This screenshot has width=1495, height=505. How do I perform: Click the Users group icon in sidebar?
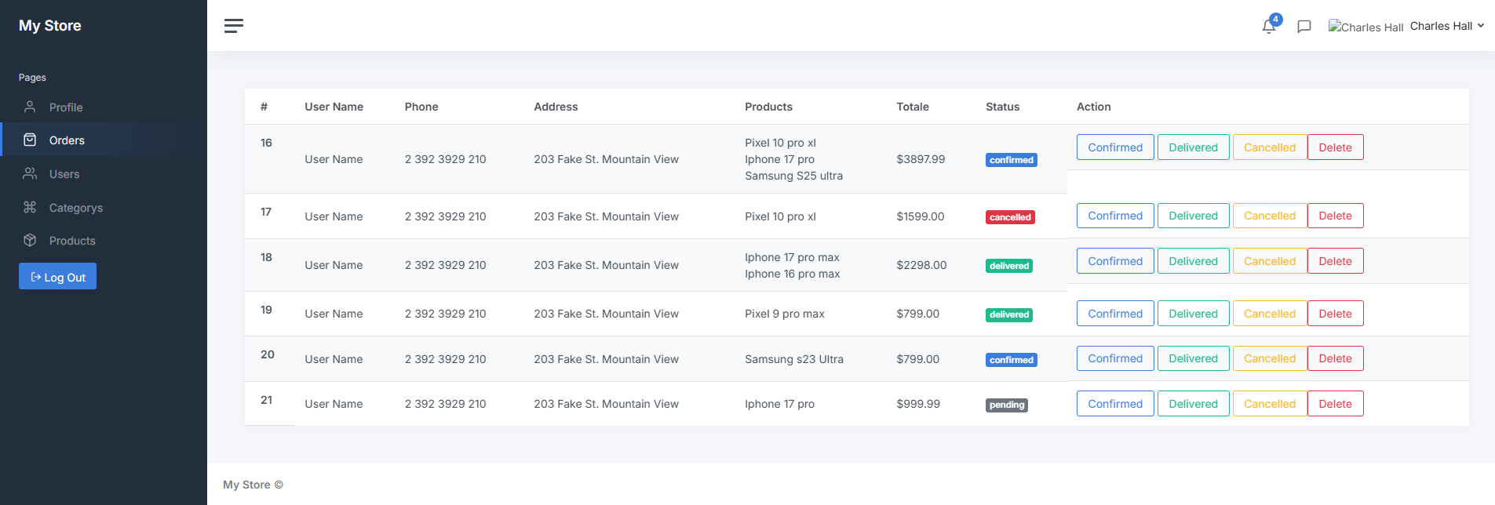point(30,173)
